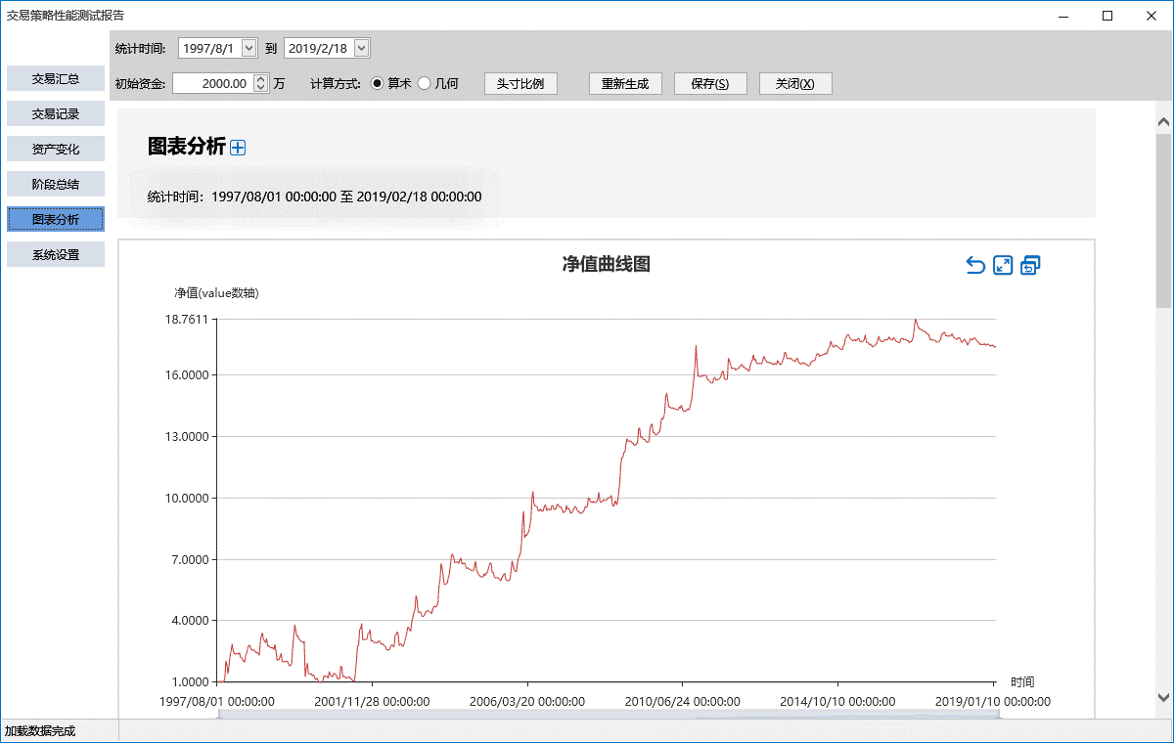
Task: Expand the 图表分析 plus icon
Action: (238, 148)
